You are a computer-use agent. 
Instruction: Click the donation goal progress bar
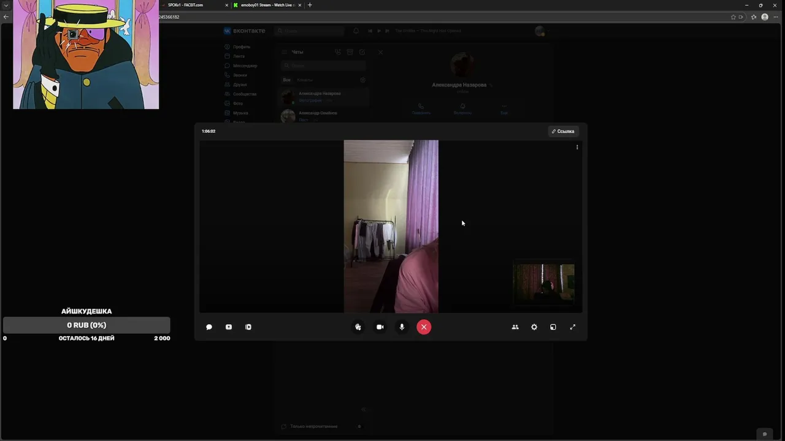(x=86, y=325)
